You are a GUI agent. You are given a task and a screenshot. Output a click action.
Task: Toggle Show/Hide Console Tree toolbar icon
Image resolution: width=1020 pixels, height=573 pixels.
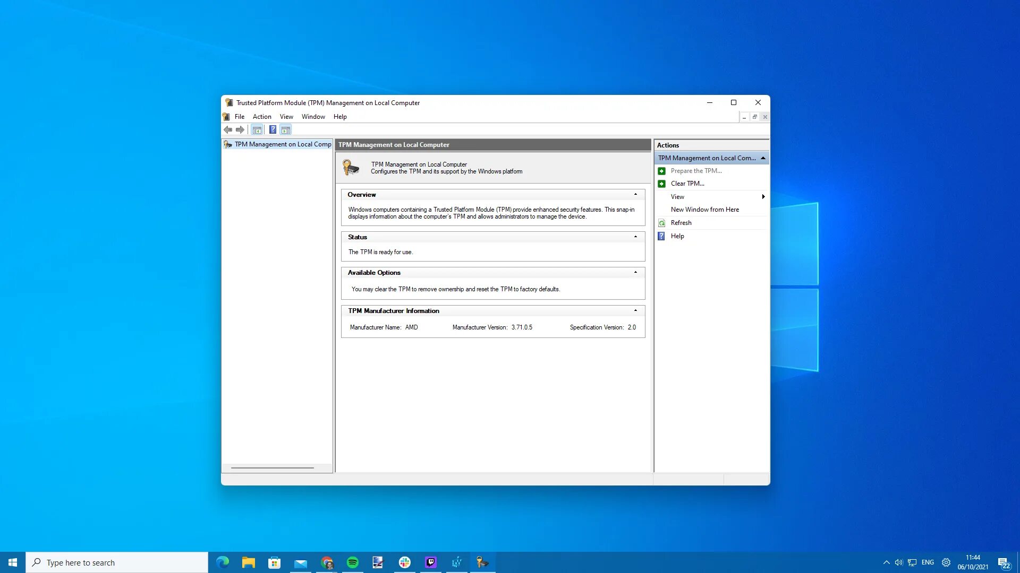click(x=257, y=129)
